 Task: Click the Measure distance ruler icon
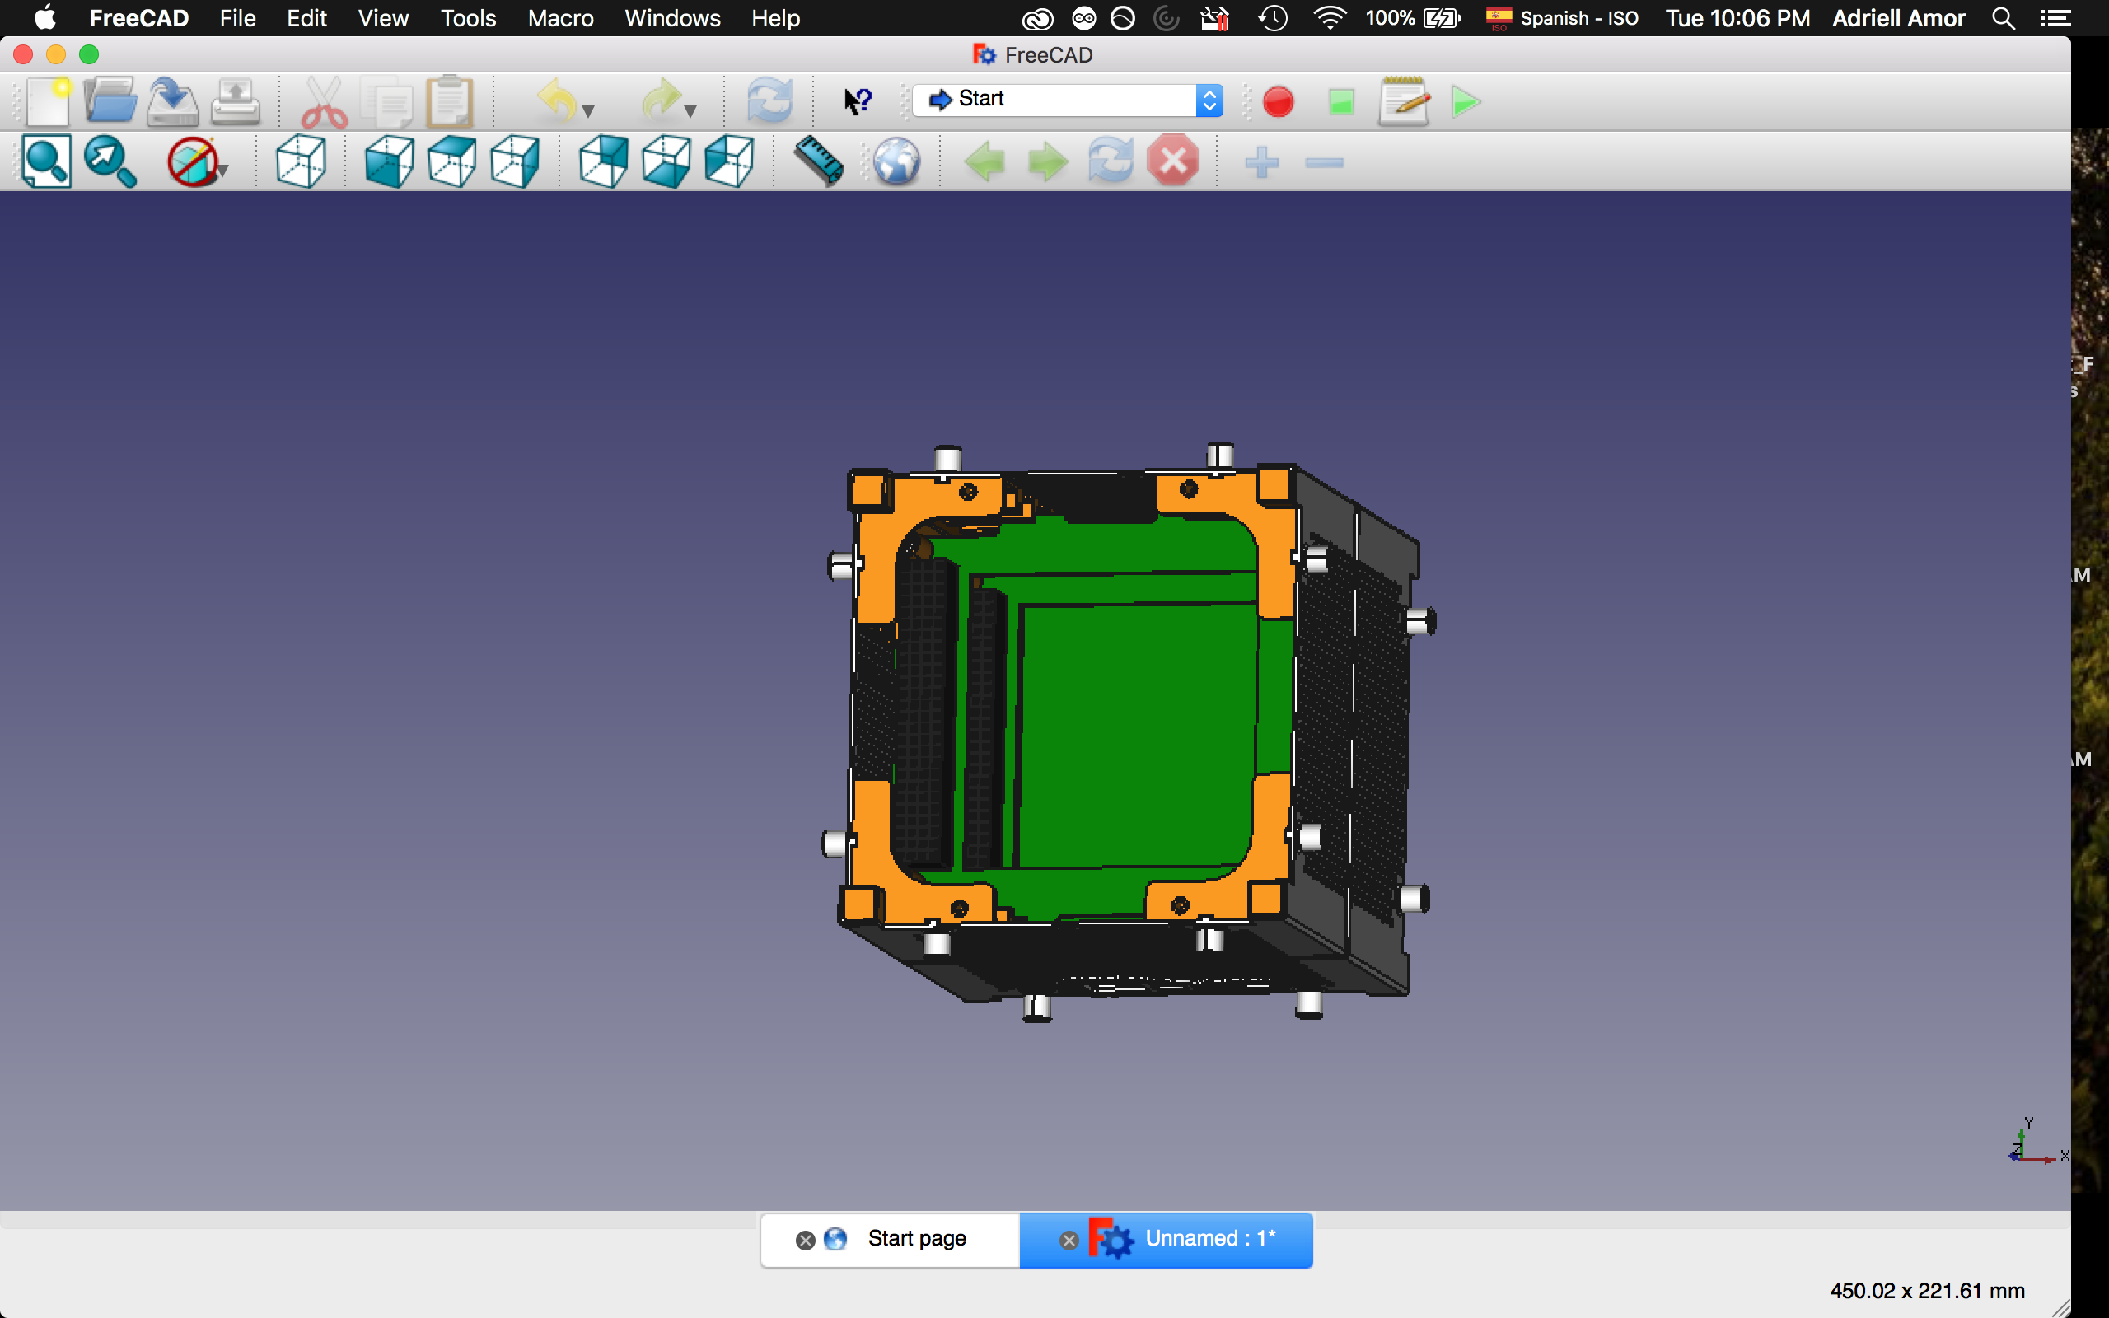coord(817,162)
